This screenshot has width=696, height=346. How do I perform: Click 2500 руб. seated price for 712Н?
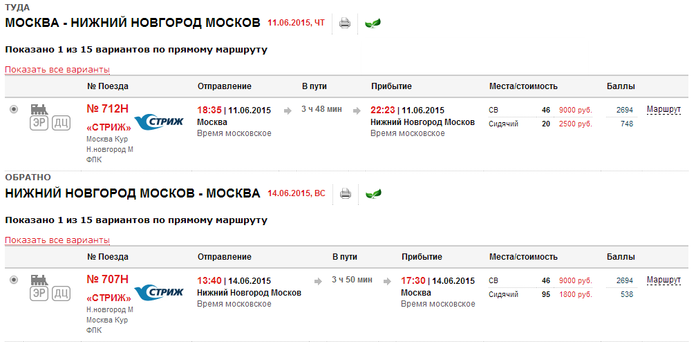(575, 124)
